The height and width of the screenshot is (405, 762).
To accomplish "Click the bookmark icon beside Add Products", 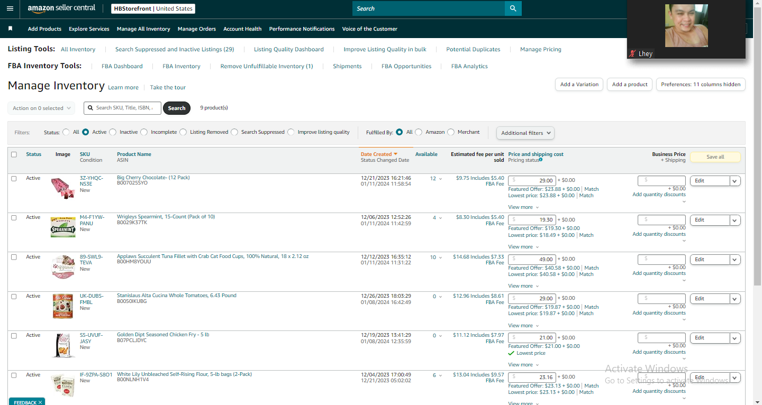I will 10,29.
